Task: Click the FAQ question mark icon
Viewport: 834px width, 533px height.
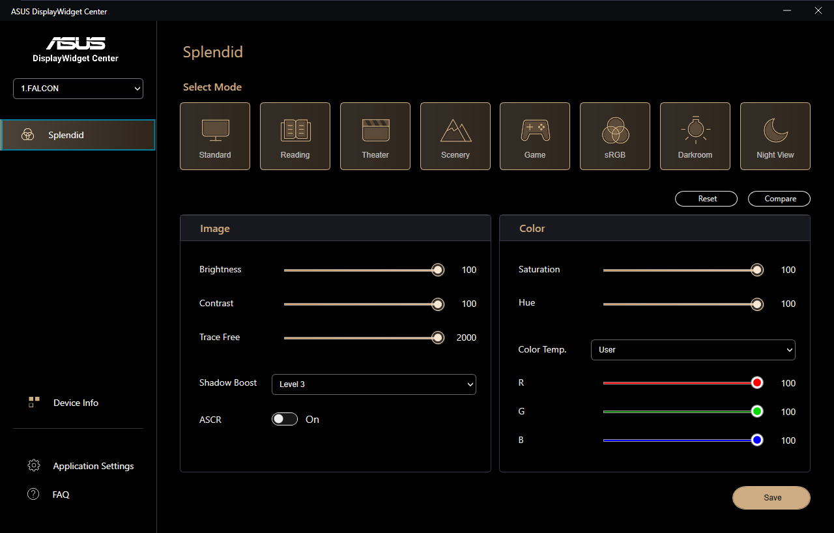Action: click(x=33, y=494)
